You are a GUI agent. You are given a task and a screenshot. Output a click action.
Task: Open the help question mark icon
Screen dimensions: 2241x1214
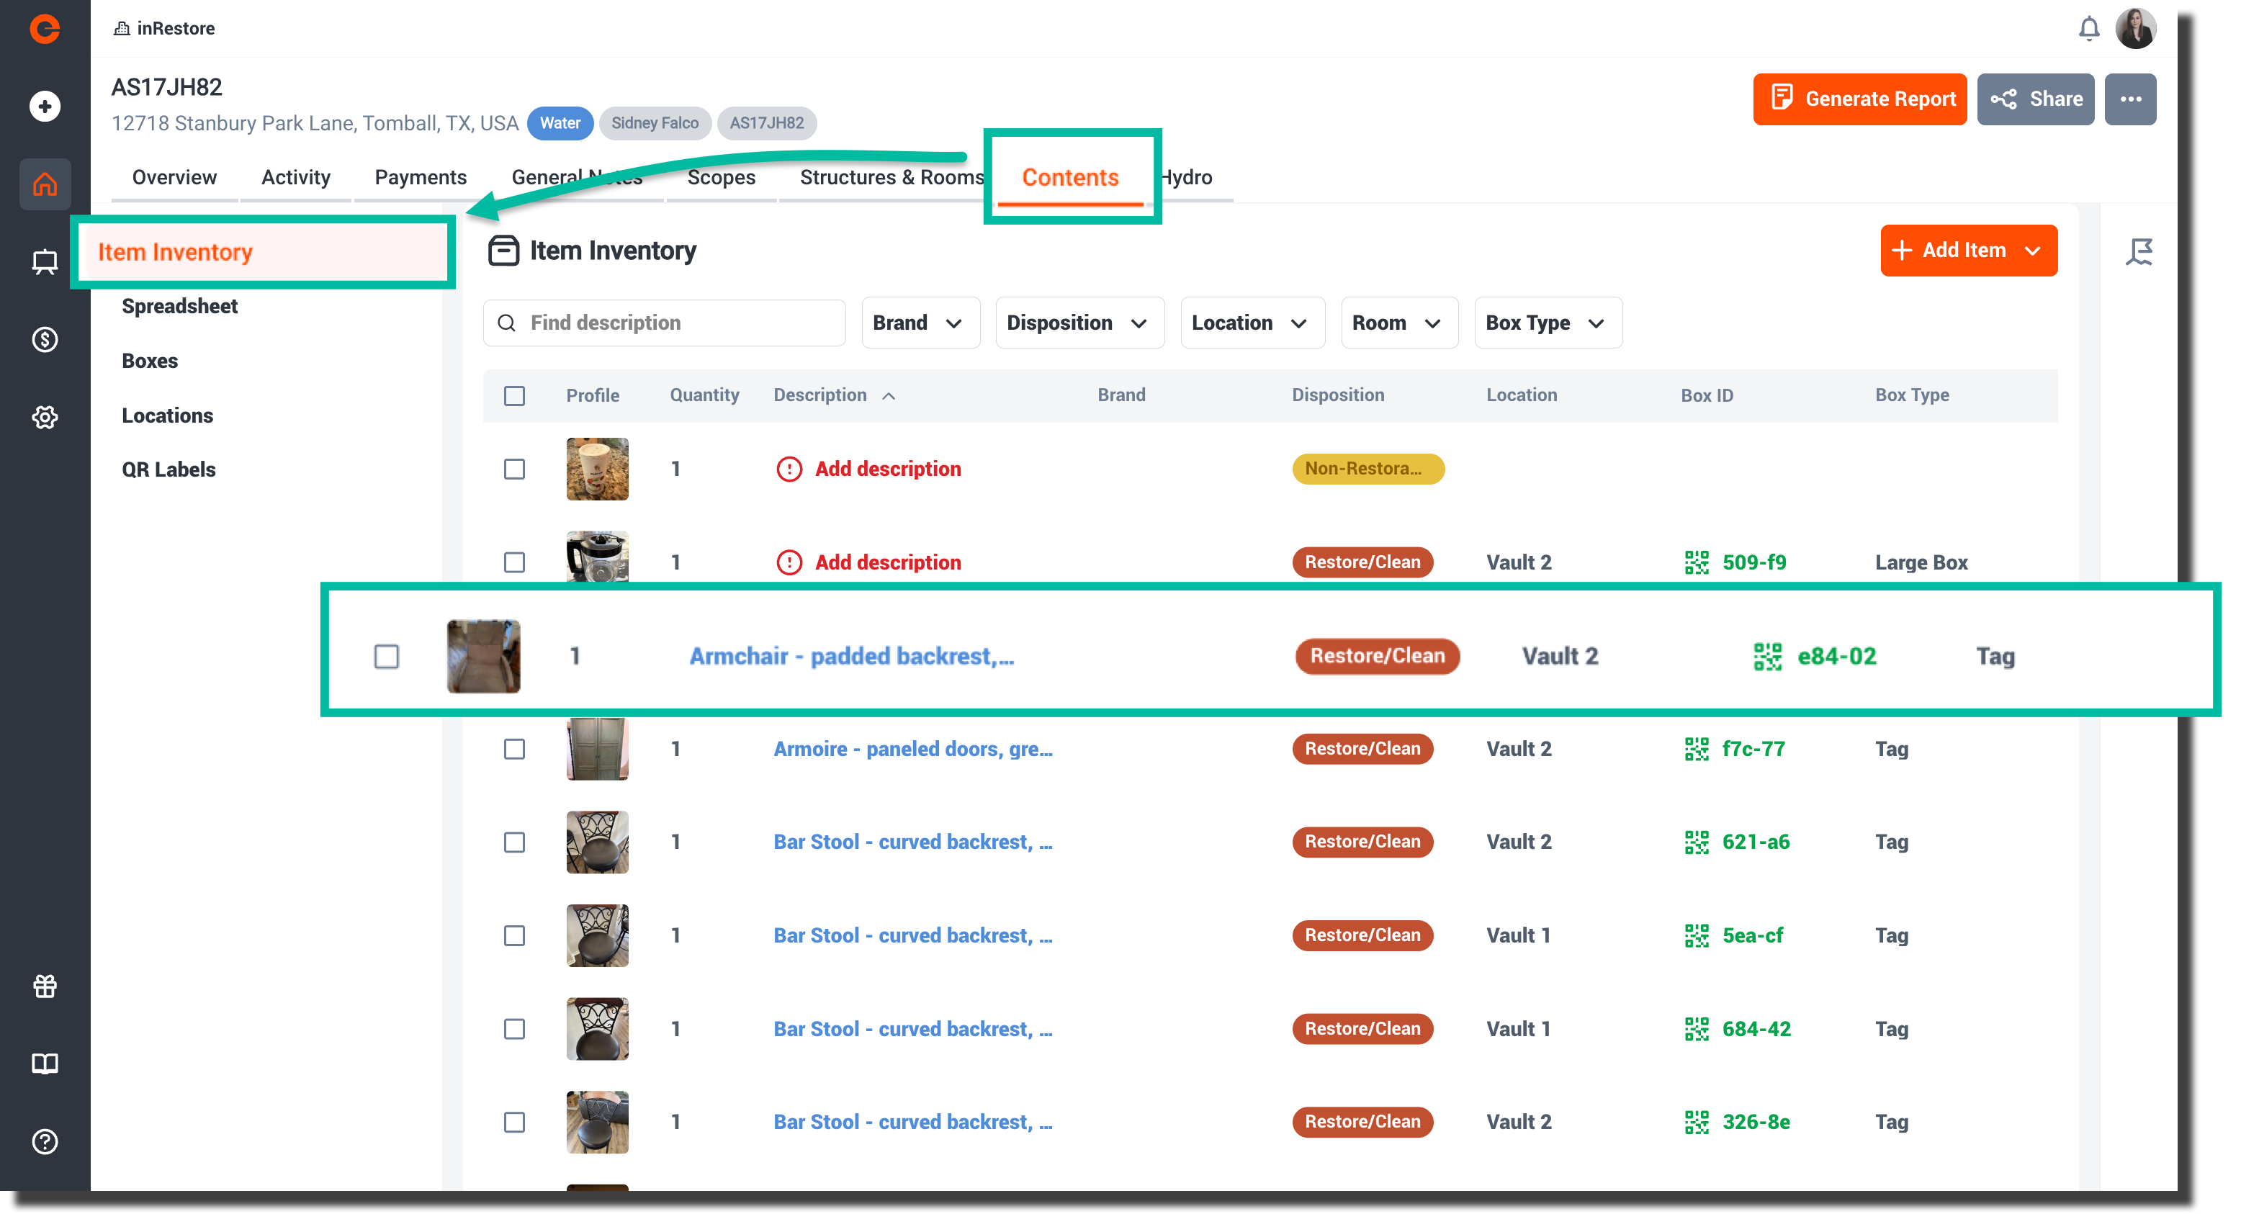point(45,1140)
